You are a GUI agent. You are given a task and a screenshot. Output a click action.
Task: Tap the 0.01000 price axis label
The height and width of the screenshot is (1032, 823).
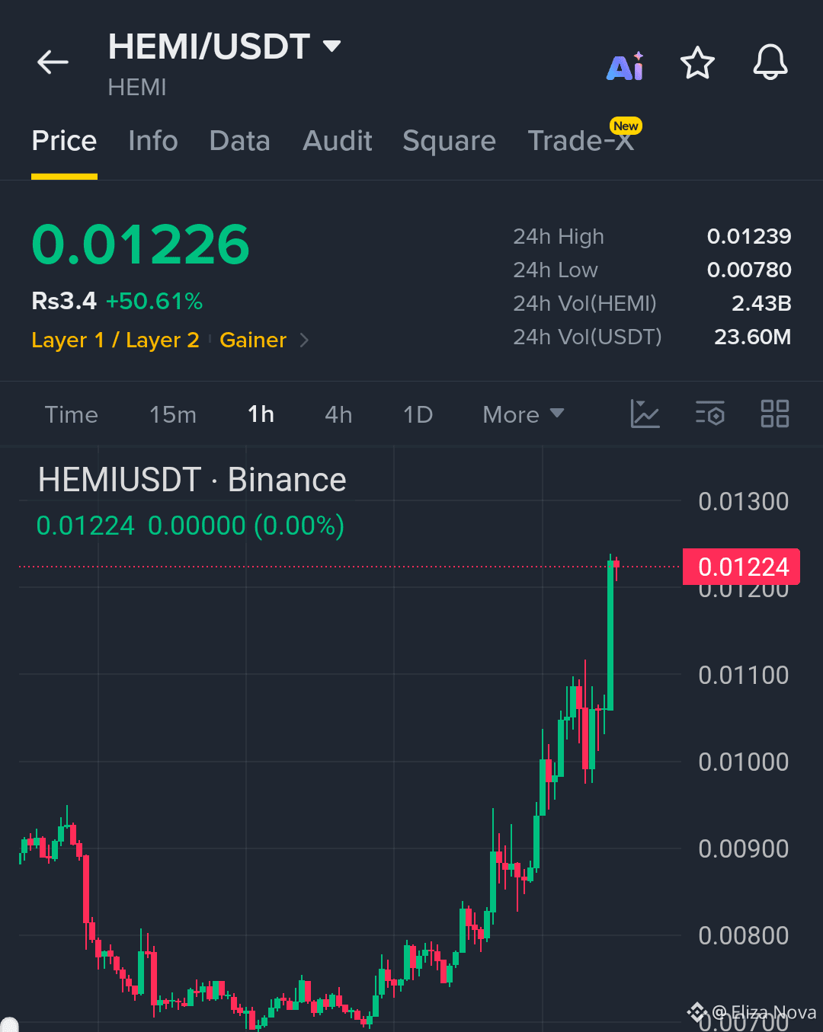744,762
